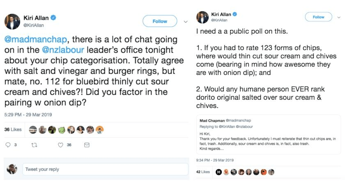Click the retweet icon on left tweet
This screenshot has width=349, height=184.
(x=35, y=145)
